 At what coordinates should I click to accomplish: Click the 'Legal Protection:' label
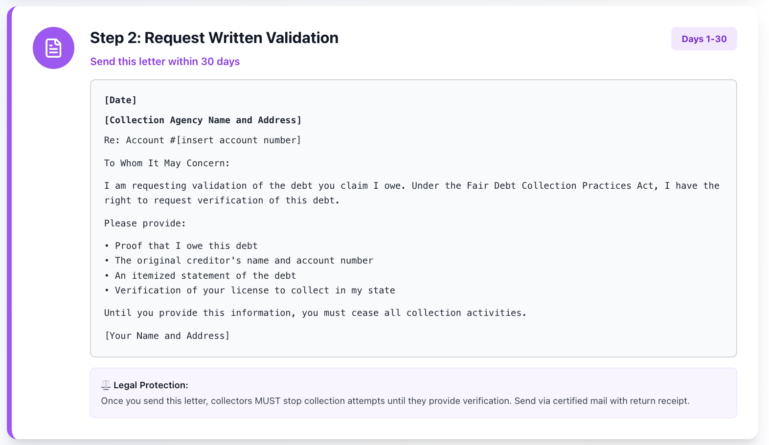(151, 385)
